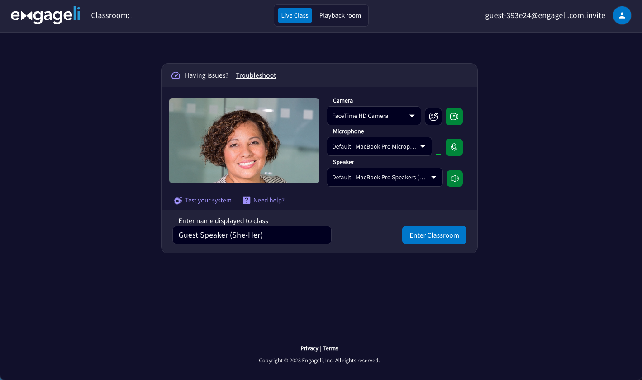
Task: Click the Classroom: label in header
Action: pyautogui.click(x=110, y=15)
